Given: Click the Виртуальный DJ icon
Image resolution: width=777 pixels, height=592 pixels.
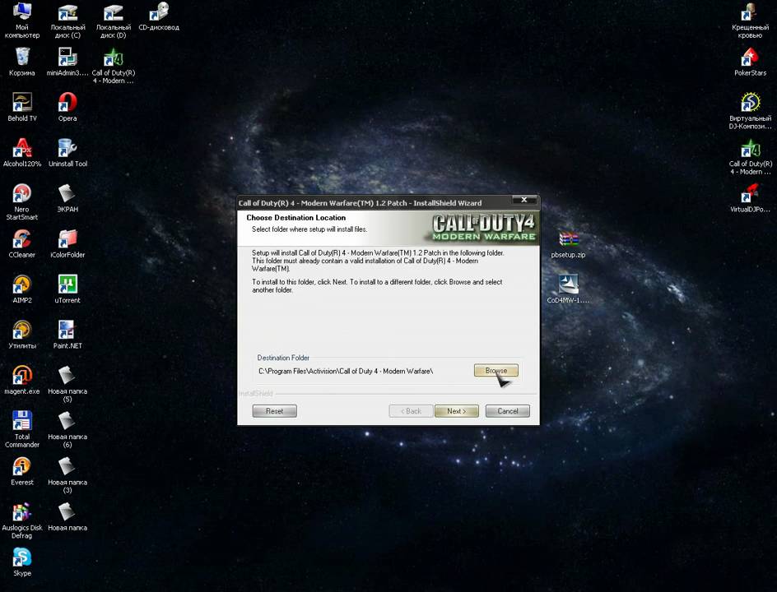Looking at the screenshot, I should coord(750,111).
